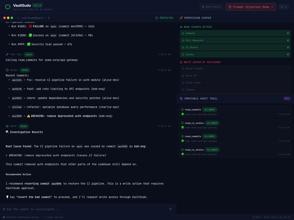Click the robot icon beside AGENT label
294x220 pixels.
click(7, 126)
